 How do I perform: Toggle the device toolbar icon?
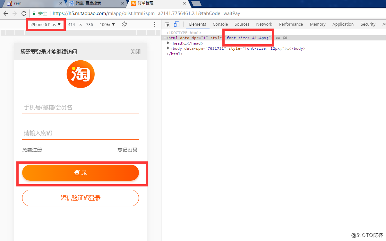pyautogui.click(x=176, y=24)
